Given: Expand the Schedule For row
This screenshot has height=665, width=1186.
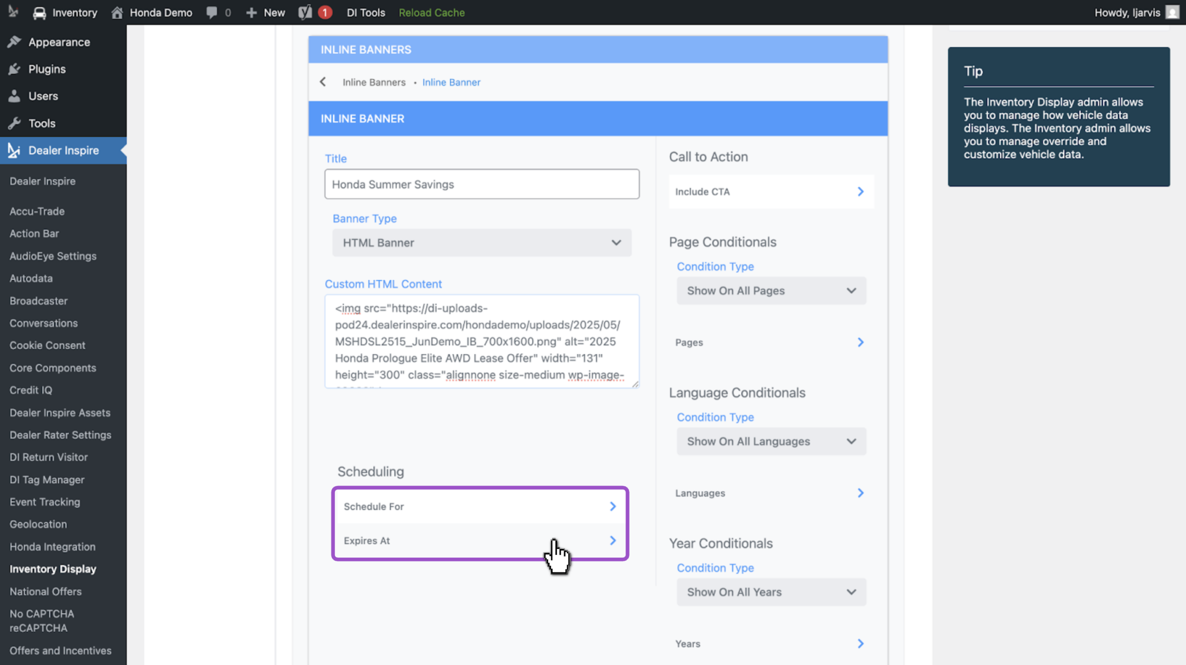Looking at the screenshot, I should [x=480, y=507].
